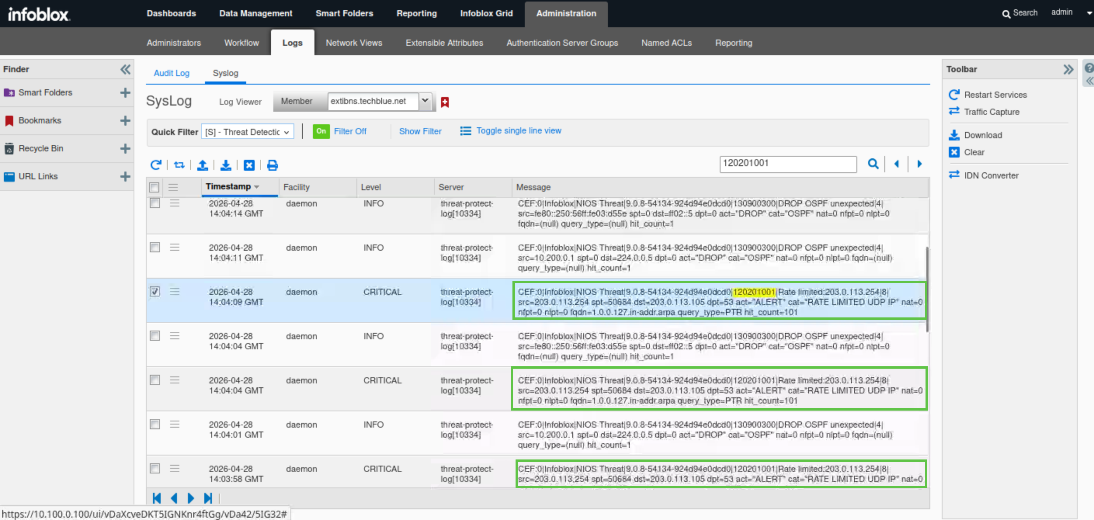Uncheck the 14:04:09 GMT CRITICAL row
Screen dimensions: 1094x520
155,291
